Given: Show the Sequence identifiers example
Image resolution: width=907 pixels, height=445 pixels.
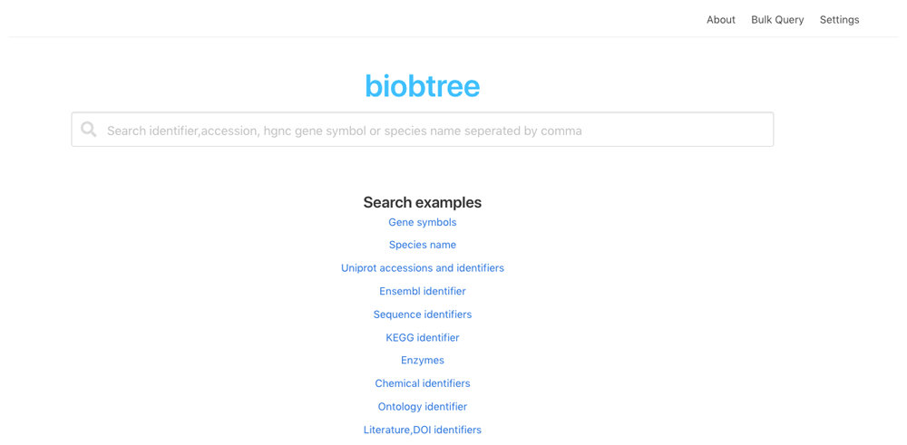Looking at the screenshot, I should point(422,314).
